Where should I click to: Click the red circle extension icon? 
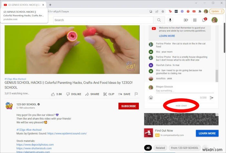(188, 11)
